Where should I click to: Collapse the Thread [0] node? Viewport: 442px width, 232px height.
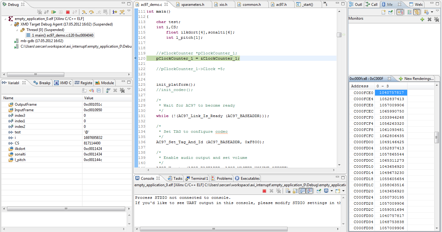pos(17,30)
